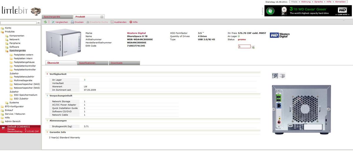Open the Hilfe item in the sidebar tree

coord(7,118)
